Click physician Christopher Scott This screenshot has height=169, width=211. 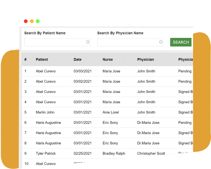click(x=151, y=153)
